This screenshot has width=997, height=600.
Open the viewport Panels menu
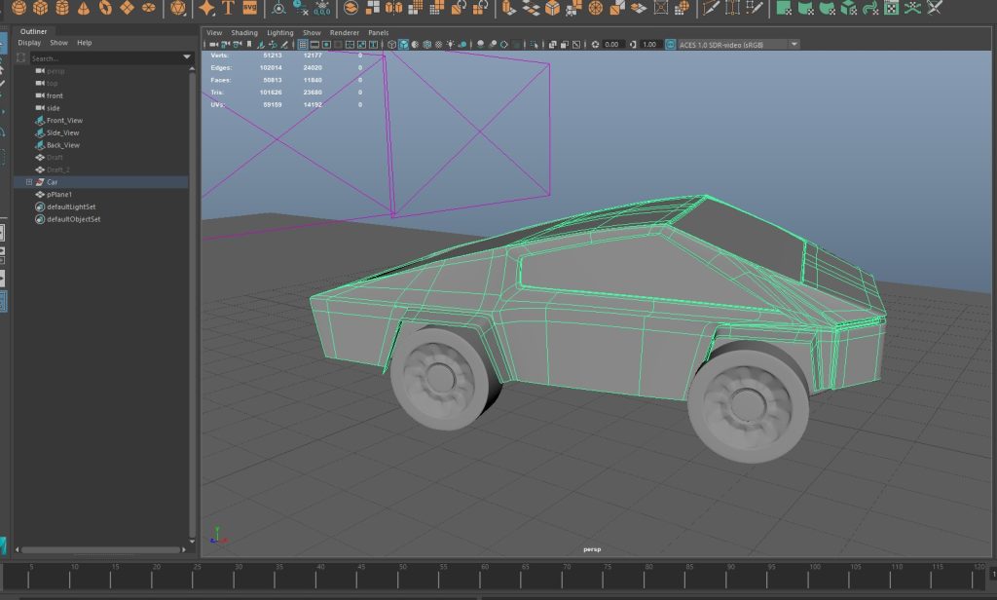379,32
